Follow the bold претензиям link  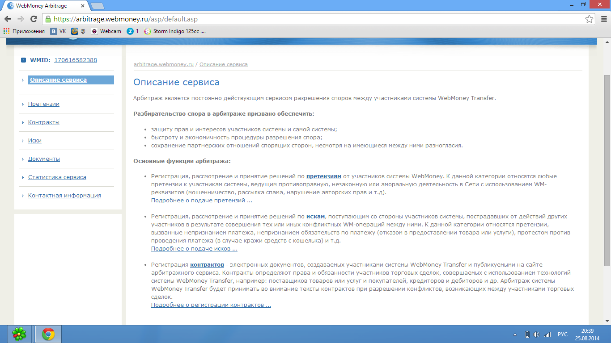[324, 176]
